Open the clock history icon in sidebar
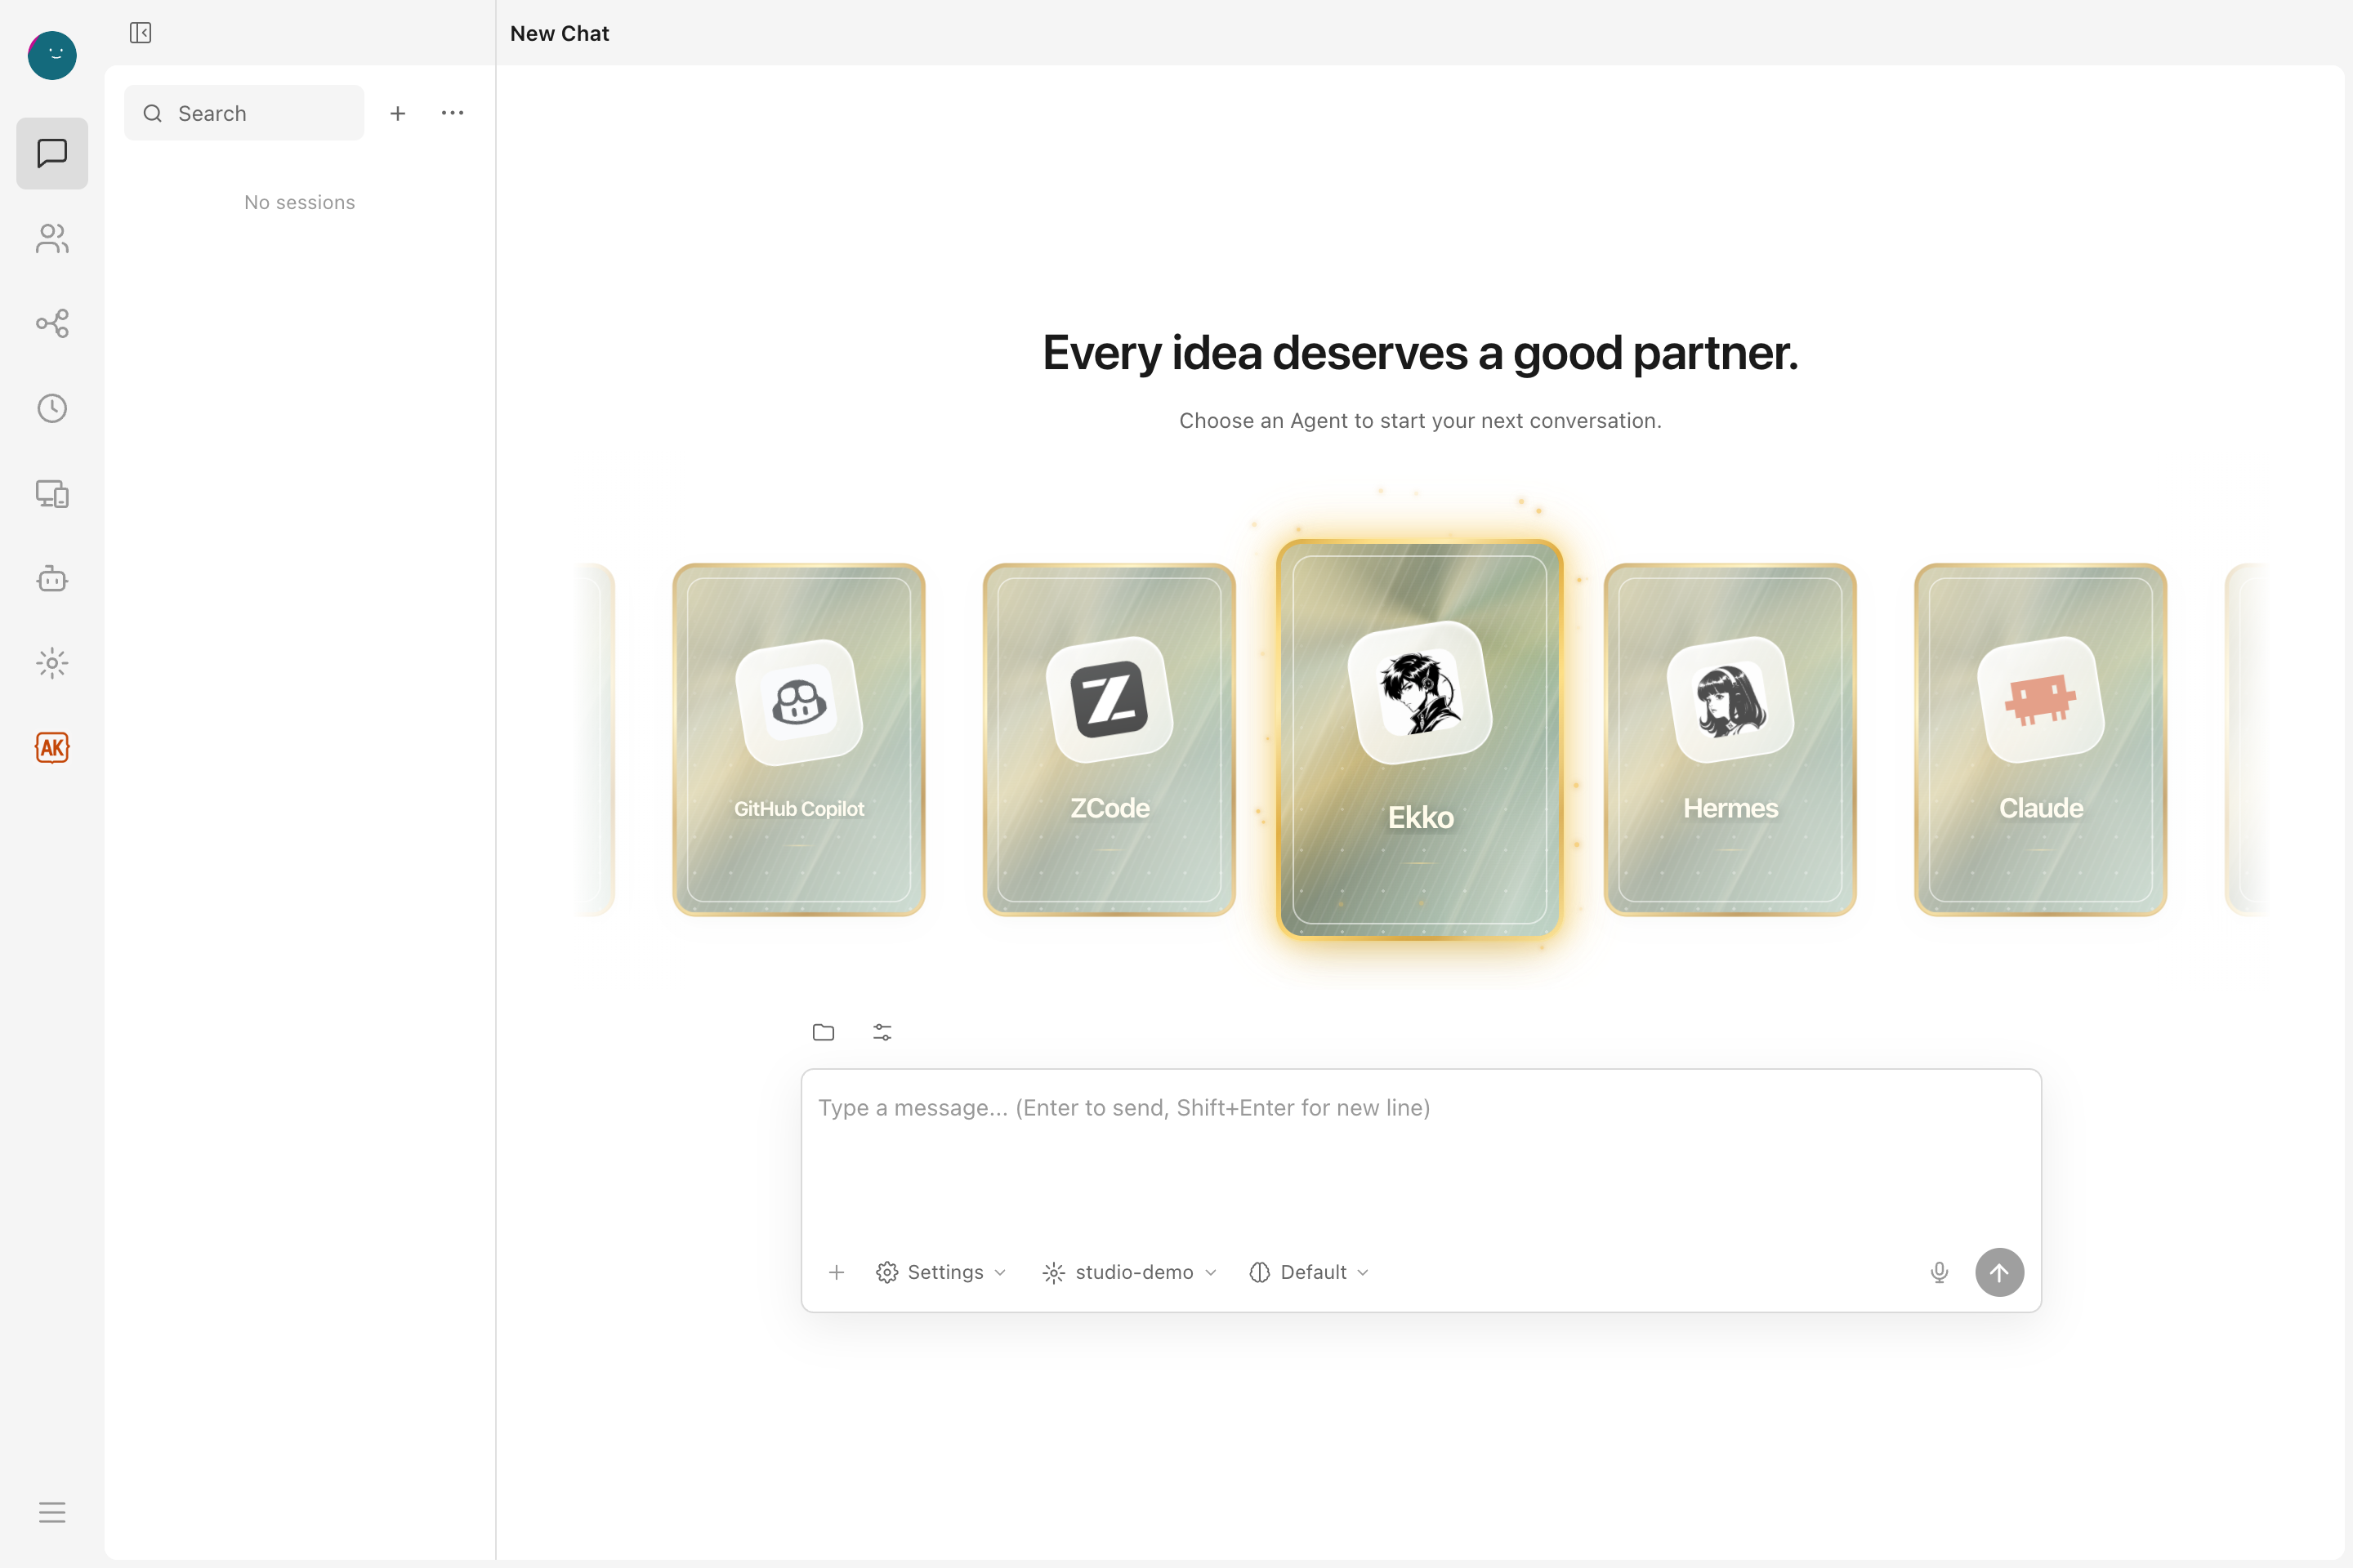The height and width of the screenshot is (1568, 2353). pyautogui.click(x=52, y=408)
